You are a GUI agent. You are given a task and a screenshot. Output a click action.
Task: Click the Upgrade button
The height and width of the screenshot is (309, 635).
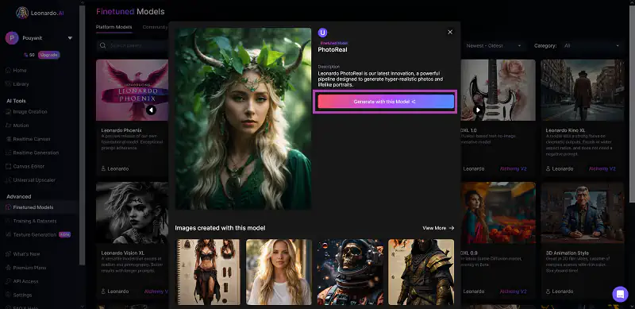(49, 55)
